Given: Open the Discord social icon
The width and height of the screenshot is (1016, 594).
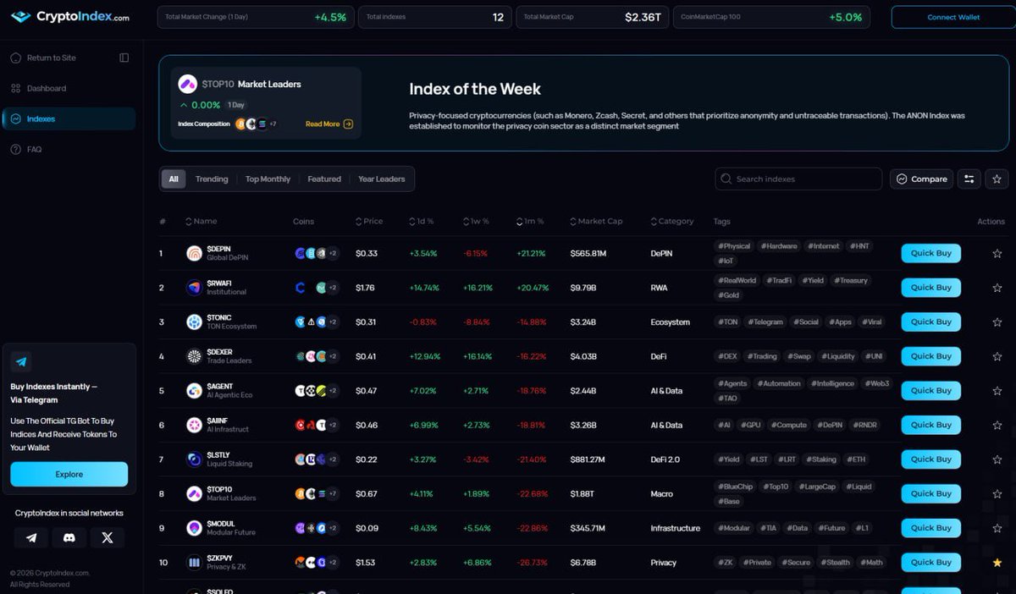Looking at the screenshot, I should tap(69, 537).
